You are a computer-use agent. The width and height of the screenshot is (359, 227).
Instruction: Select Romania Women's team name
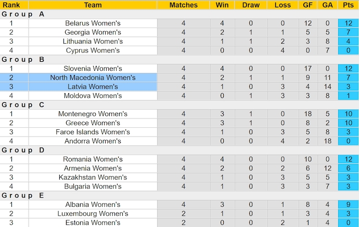pos(93,159)
